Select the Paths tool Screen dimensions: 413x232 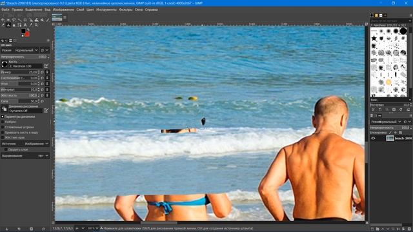[19, 25]
